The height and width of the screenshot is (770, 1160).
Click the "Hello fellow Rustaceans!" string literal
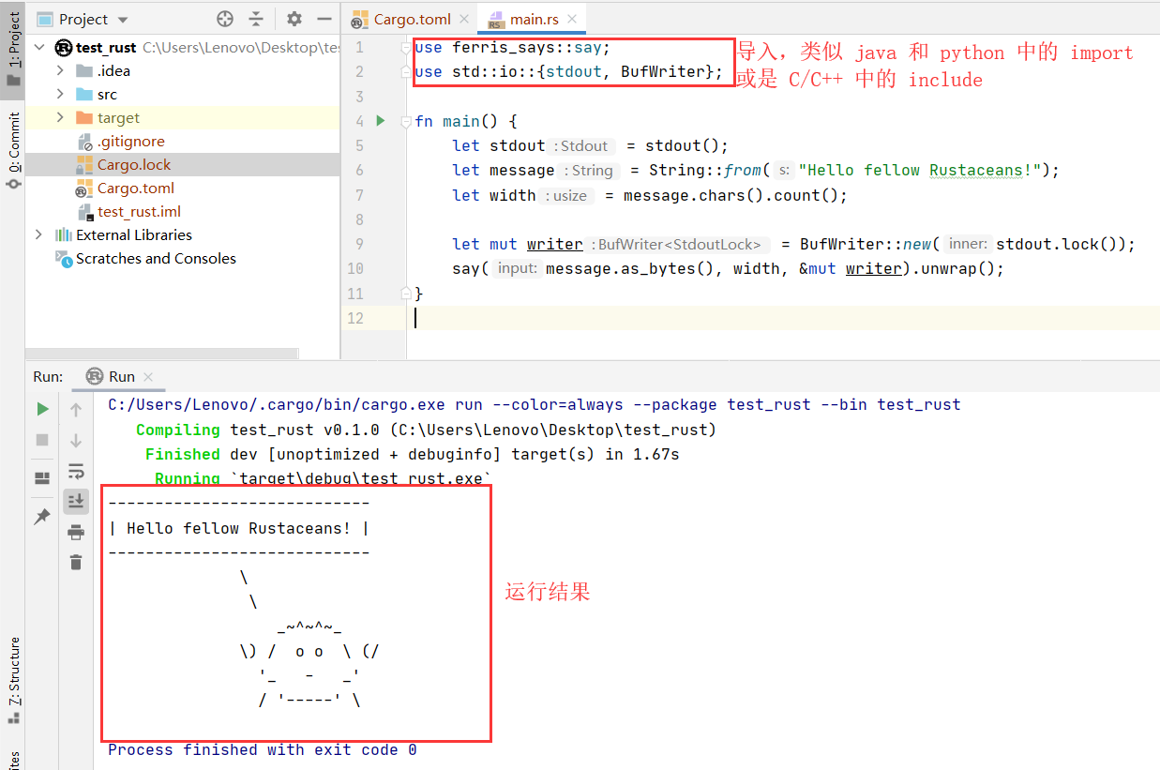coord(921,170)
